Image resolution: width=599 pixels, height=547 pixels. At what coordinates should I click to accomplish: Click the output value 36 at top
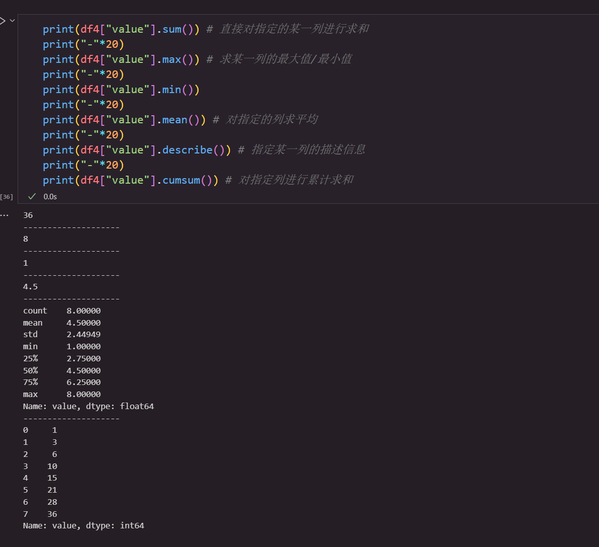28,215
